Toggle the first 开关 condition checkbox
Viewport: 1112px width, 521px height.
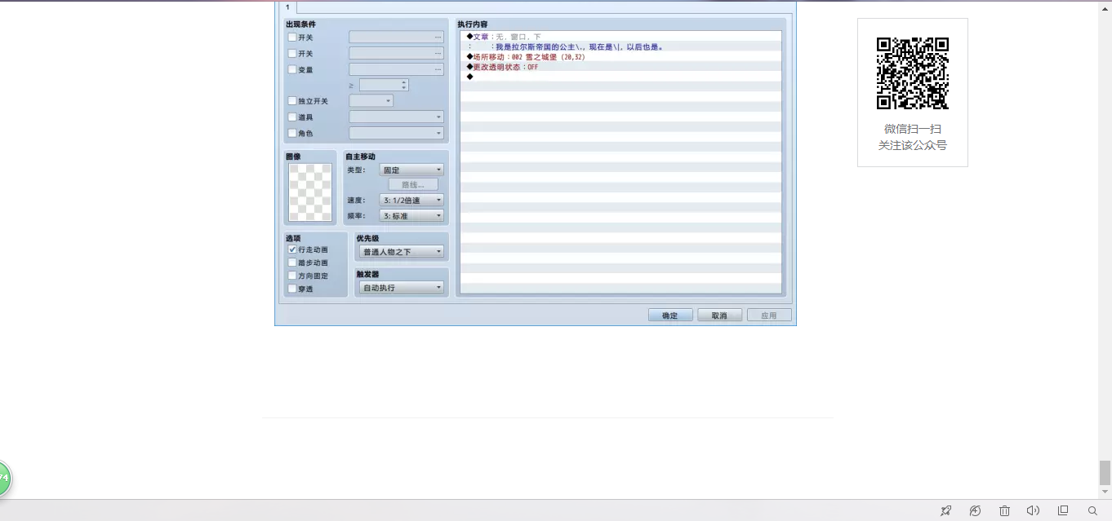(292, 38)
